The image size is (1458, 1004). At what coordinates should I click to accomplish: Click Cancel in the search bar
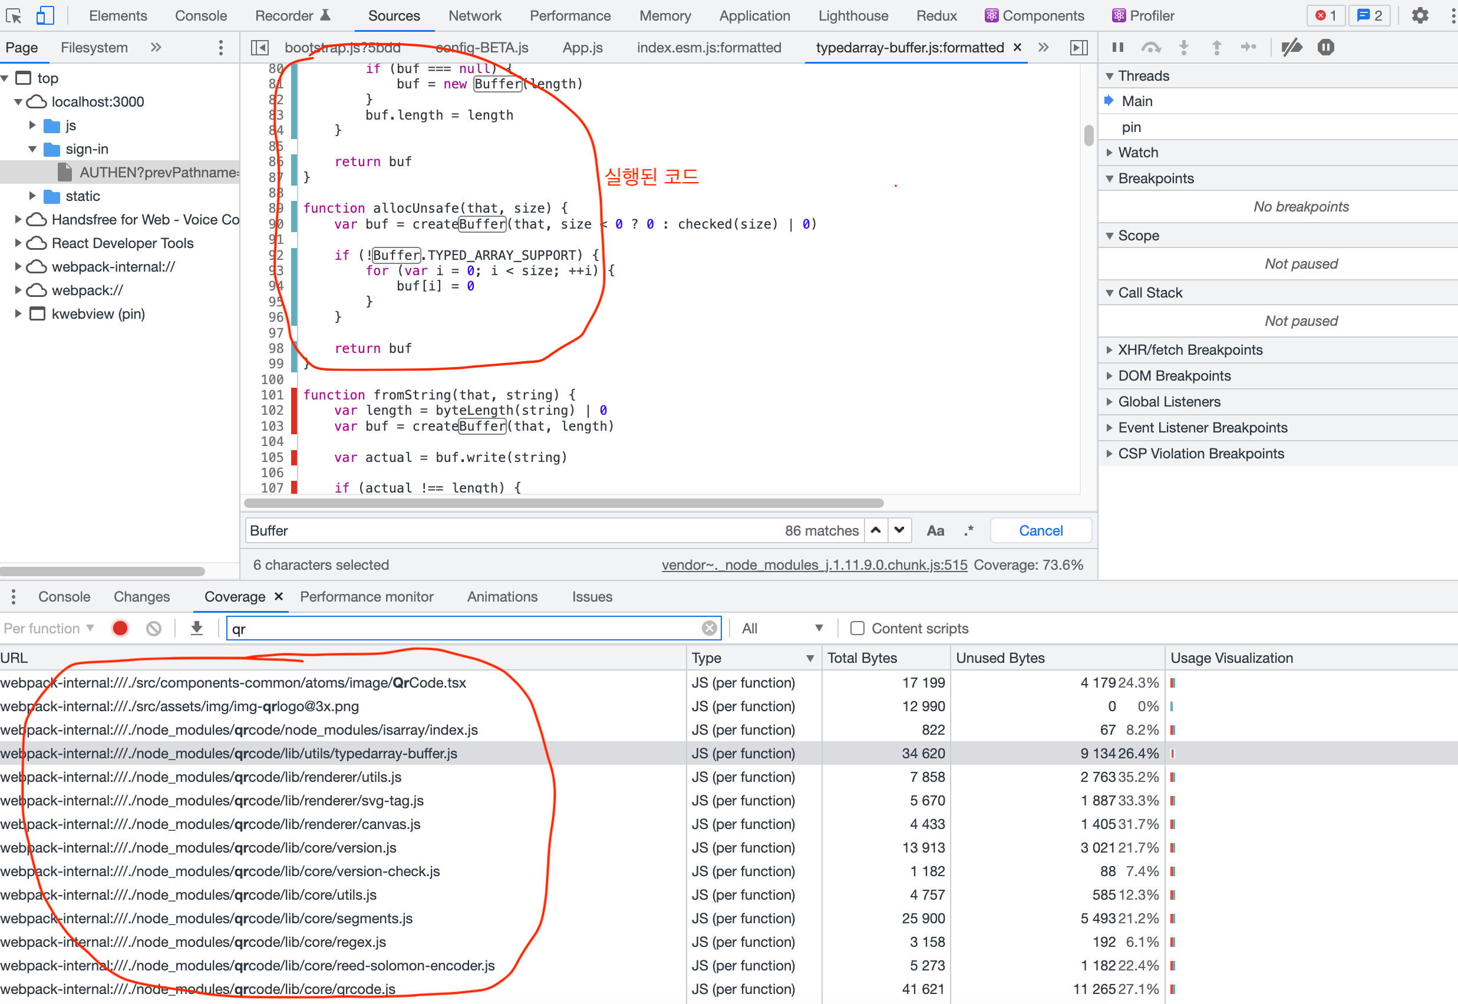click(x=1040, y=530)
